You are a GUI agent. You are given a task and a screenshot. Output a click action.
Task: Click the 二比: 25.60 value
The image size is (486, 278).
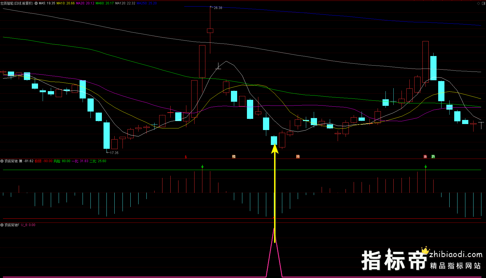coord(98,161)
